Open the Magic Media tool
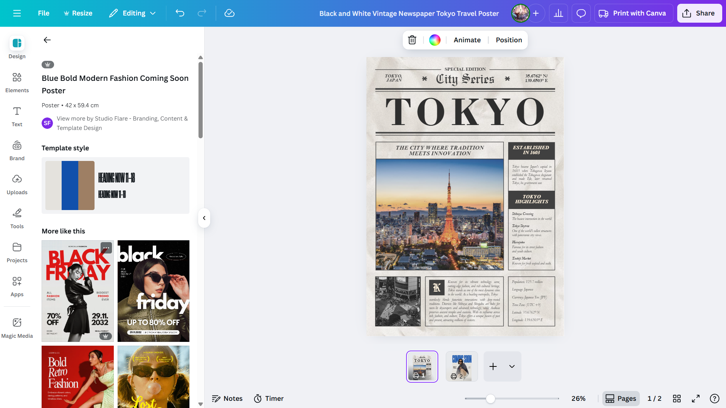Screen dimensions: 726x408 (17, 328)
